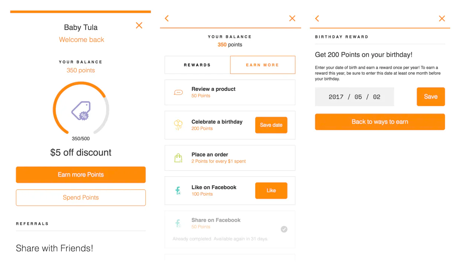Viewport: 460px width, 270px height.
Task: Select the Facebook icon beside Like on Facebook
Action: click(x=178, y=190)
